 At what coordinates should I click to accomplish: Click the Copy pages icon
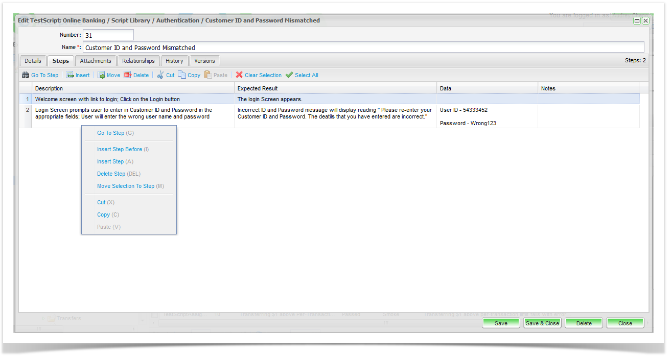[x=182, y=75]
